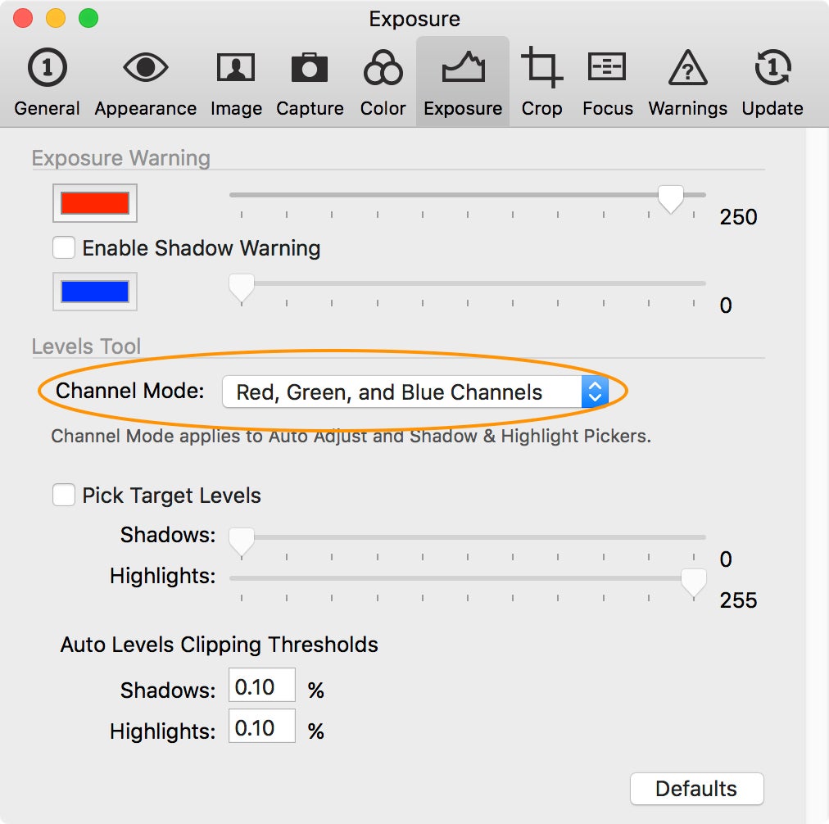Open the General preferences pane
Image resolution: width=829 pixels, height=824 pixels.
[x=47, y=82]
